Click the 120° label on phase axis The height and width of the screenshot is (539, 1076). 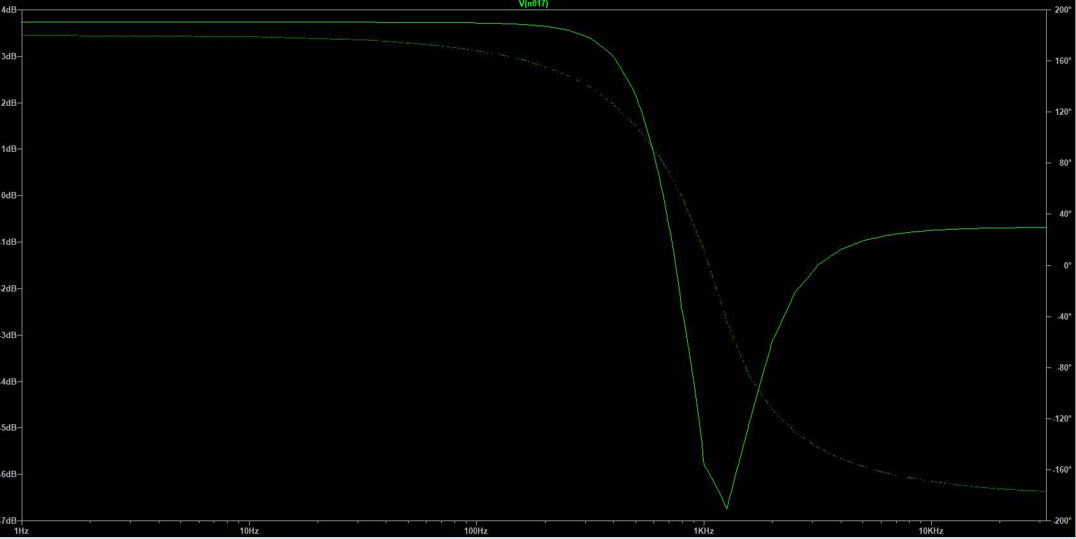[x=1063, y=112]
